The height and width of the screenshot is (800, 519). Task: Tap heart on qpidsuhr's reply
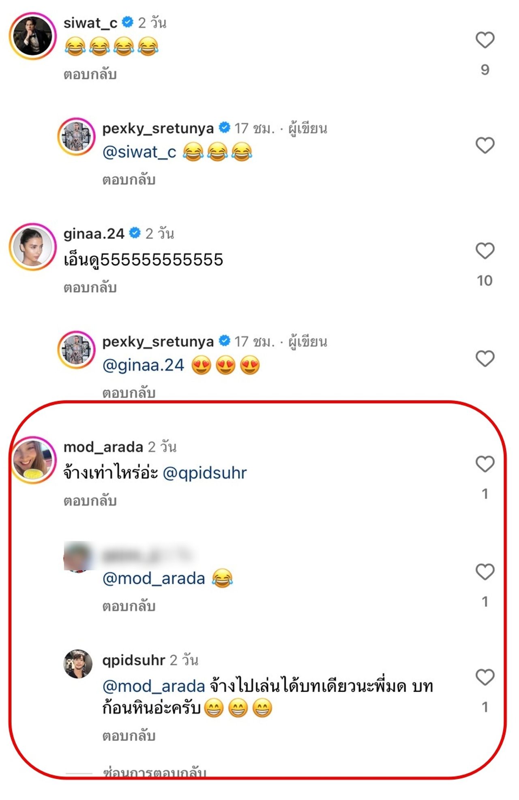[485, 677]
